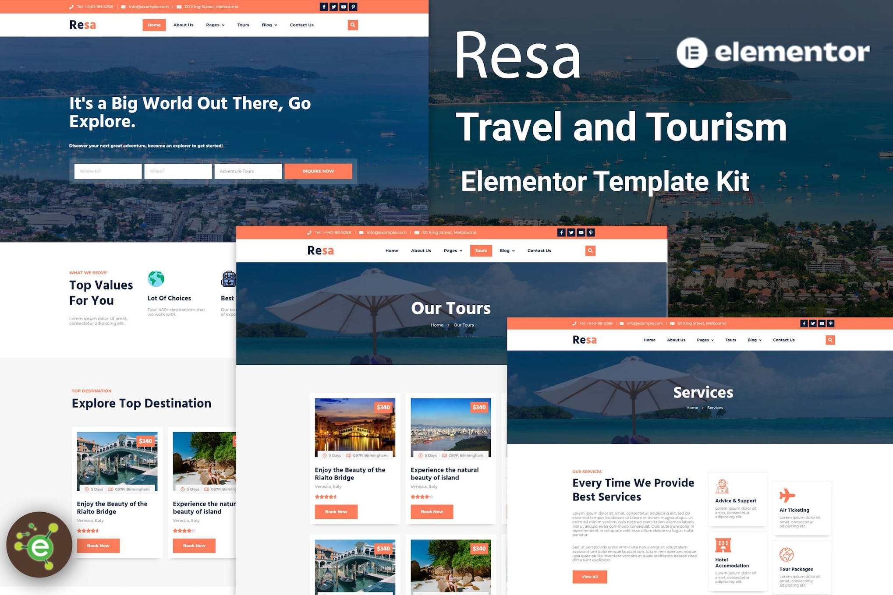Select the Contact Us menu item
Image resolution: width=893 pixels, height=595 pixels.
pos(301,25)
